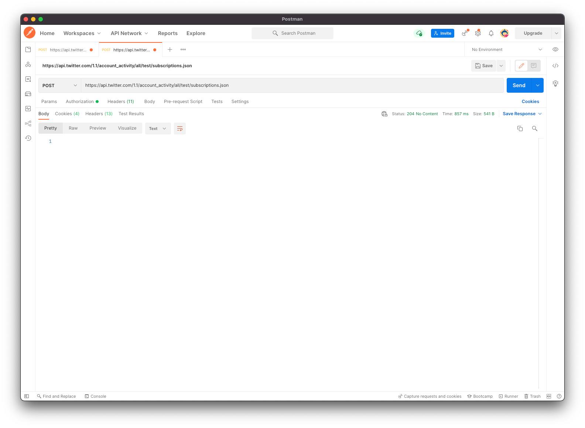This screenshot has height=428, width=585.
Task: Open the Cookies link
Action: pyautogui.click(x=530, y=102)
